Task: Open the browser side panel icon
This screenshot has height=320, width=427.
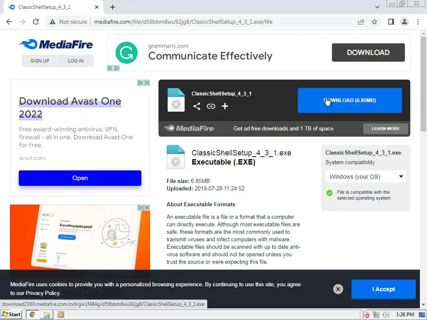Action: 391,22
